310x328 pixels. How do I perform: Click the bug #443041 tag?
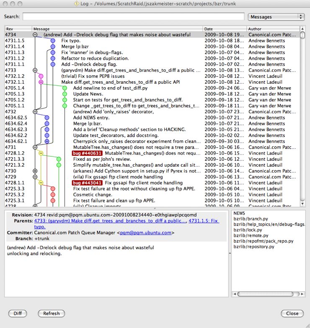click(x=87, y=183)
